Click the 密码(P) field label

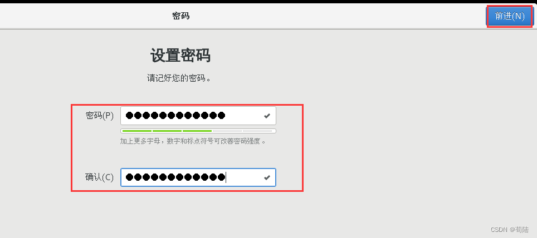(99, 116)
